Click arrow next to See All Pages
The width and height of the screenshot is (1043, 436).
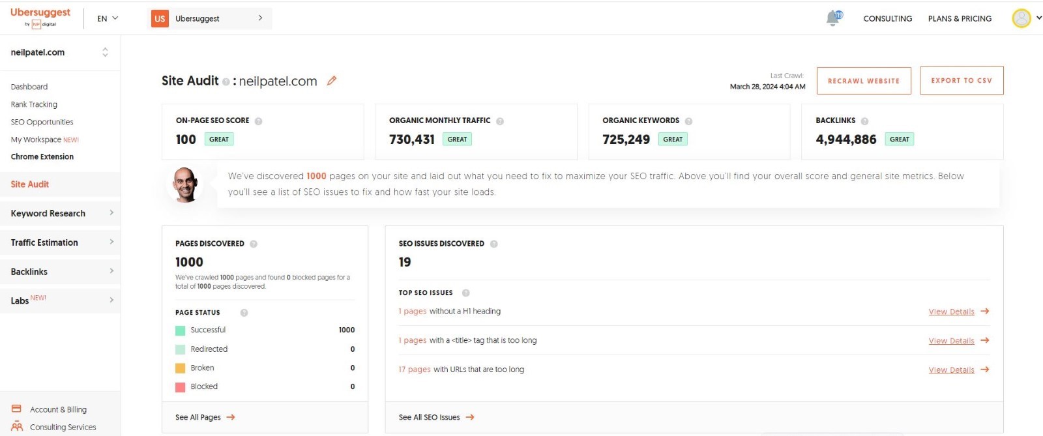pos(231,417)
